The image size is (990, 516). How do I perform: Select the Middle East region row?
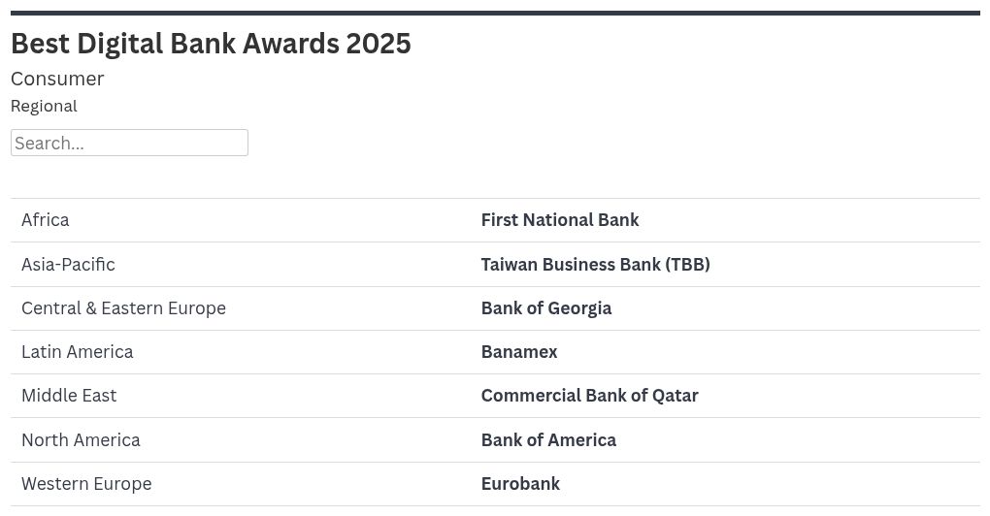tap(69, 396)
